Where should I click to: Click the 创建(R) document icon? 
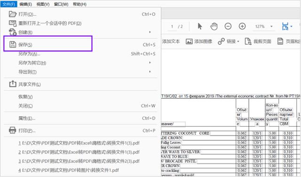tap(13, 32)
